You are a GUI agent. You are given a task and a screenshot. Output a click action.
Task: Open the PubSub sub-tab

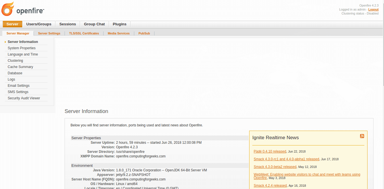tap(144, 33)
